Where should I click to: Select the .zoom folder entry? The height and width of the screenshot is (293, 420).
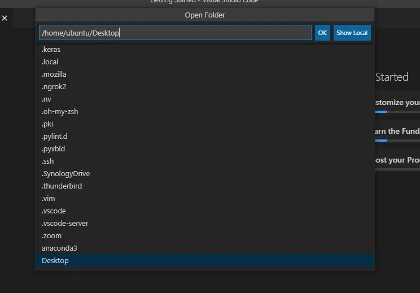pos(52,236)
